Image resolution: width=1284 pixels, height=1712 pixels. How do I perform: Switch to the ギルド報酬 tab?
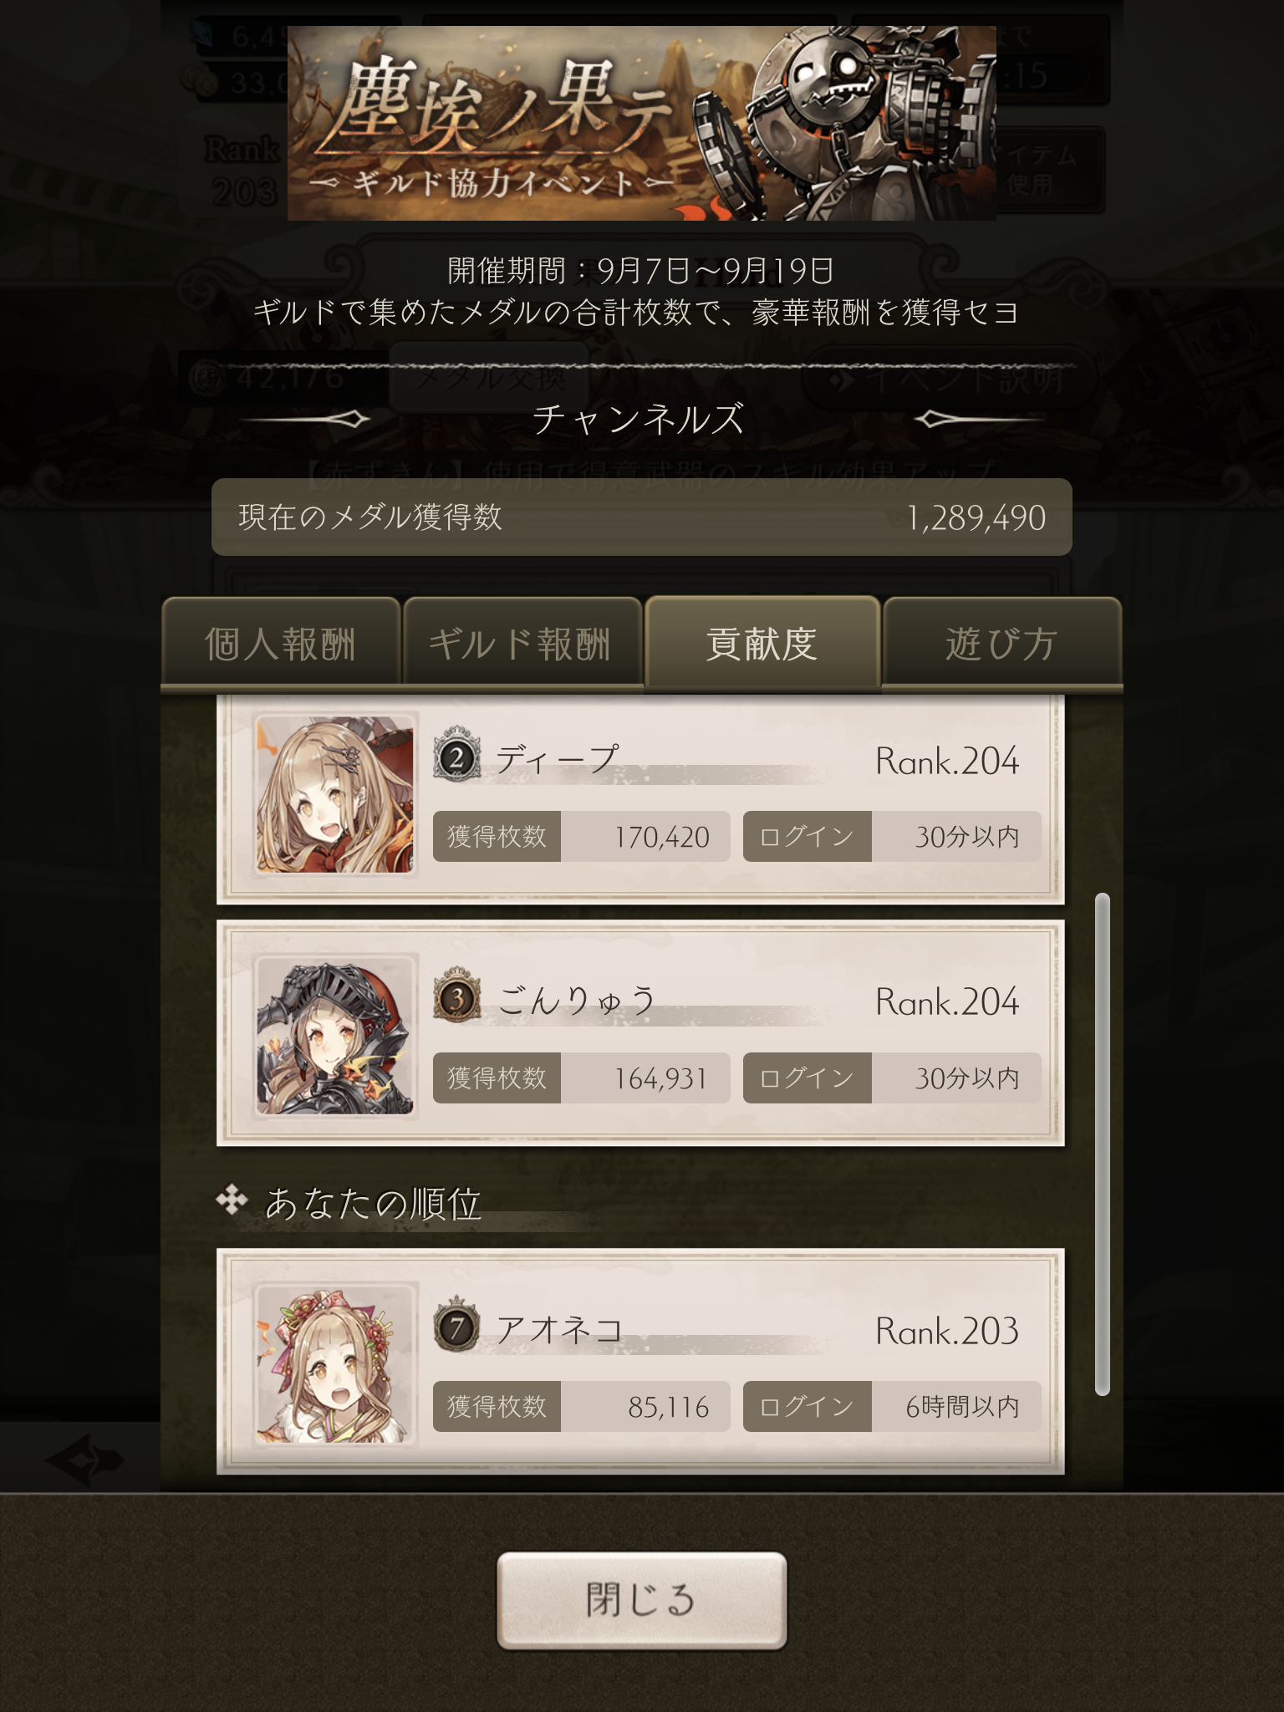(x=521, y=644)
